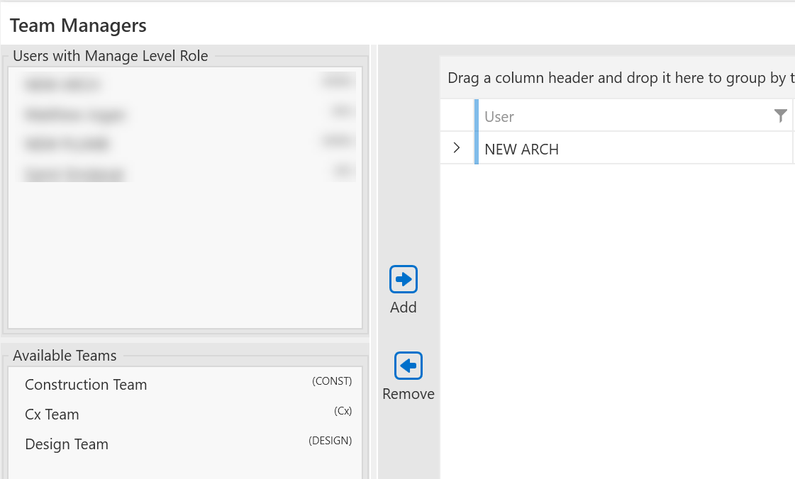
Task: Click the (CONST) team code
Action: coord(332,381)
